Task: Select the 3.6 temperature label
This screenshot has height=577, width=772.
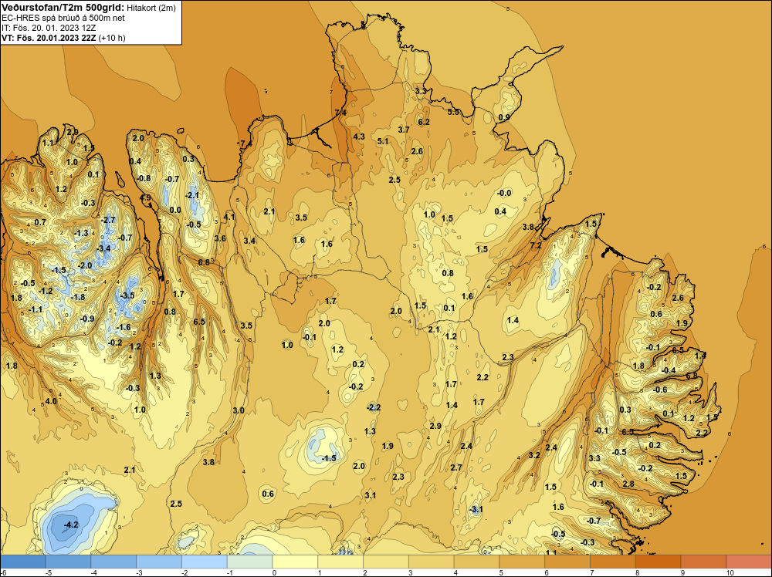Action: point(220,238)
